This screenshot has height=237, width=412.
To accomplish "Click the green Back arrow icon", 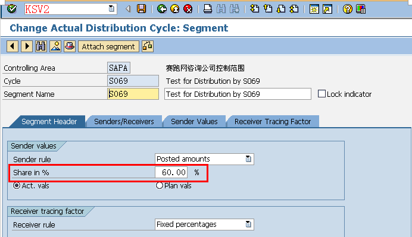I will [x=162, y=9].
